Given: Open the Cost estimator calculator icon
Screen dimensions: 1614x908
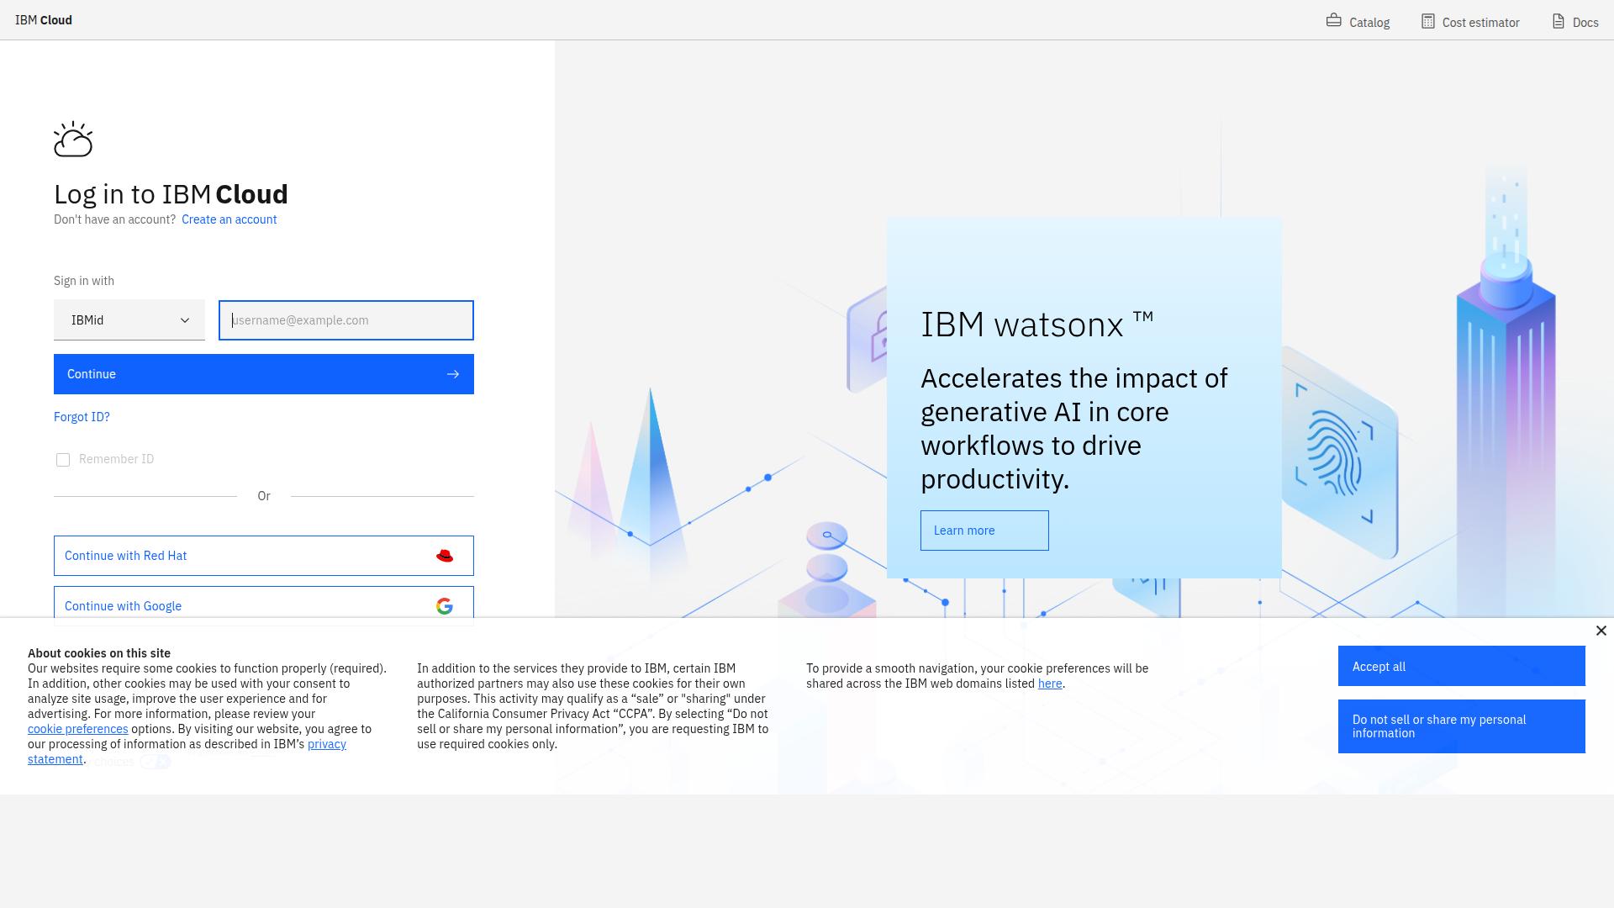Looking at the screenshot, I should pos(1427,21).
